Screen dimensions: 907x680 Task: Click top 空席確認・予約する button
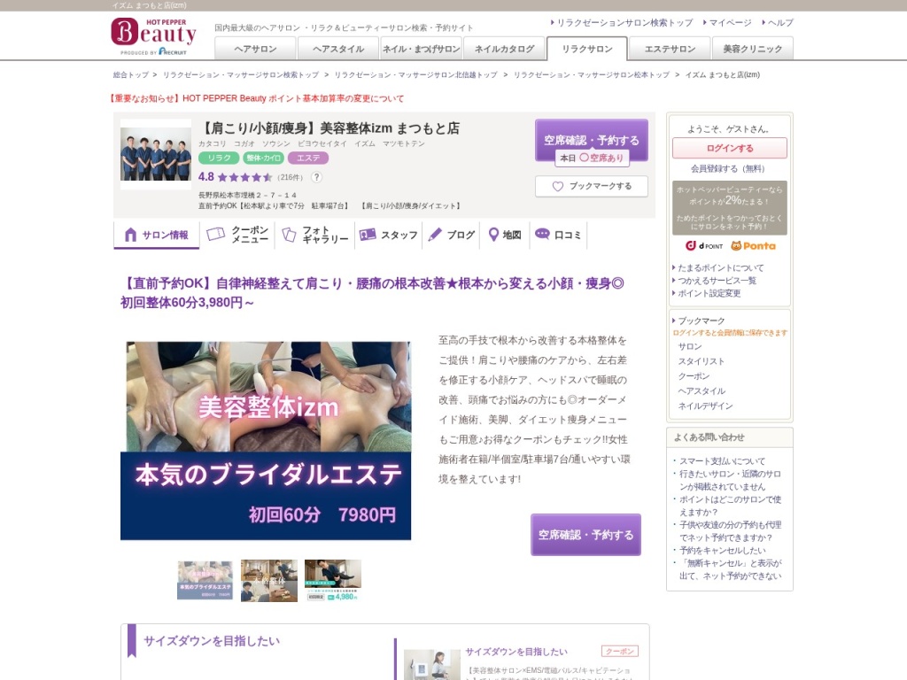(x=591, y=139)
